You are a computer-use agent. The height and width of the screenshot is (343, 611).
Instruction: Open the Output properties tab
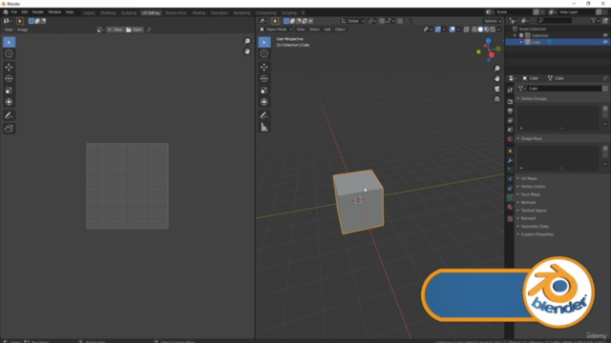tap(510, 111)
